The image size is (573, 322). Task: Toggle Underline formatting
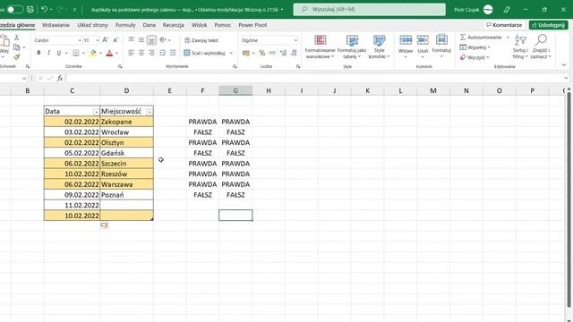[x=58, y=53]
